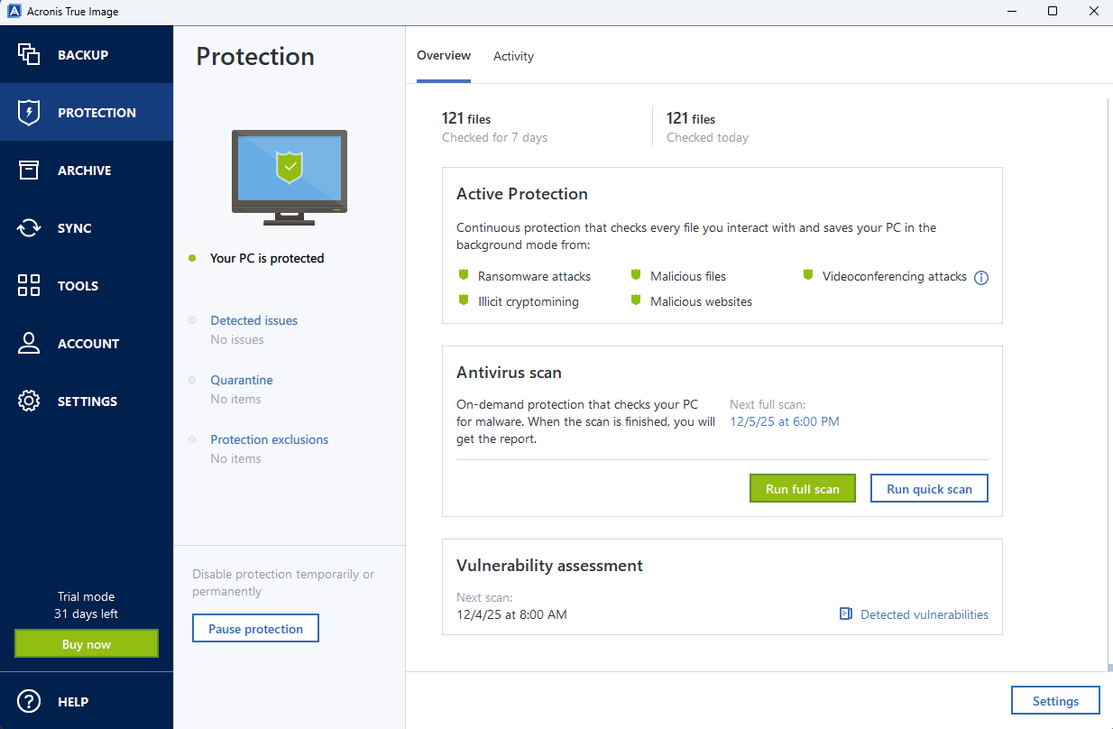View Protection exclusions

pyautogui.click(x=269, y=439)
